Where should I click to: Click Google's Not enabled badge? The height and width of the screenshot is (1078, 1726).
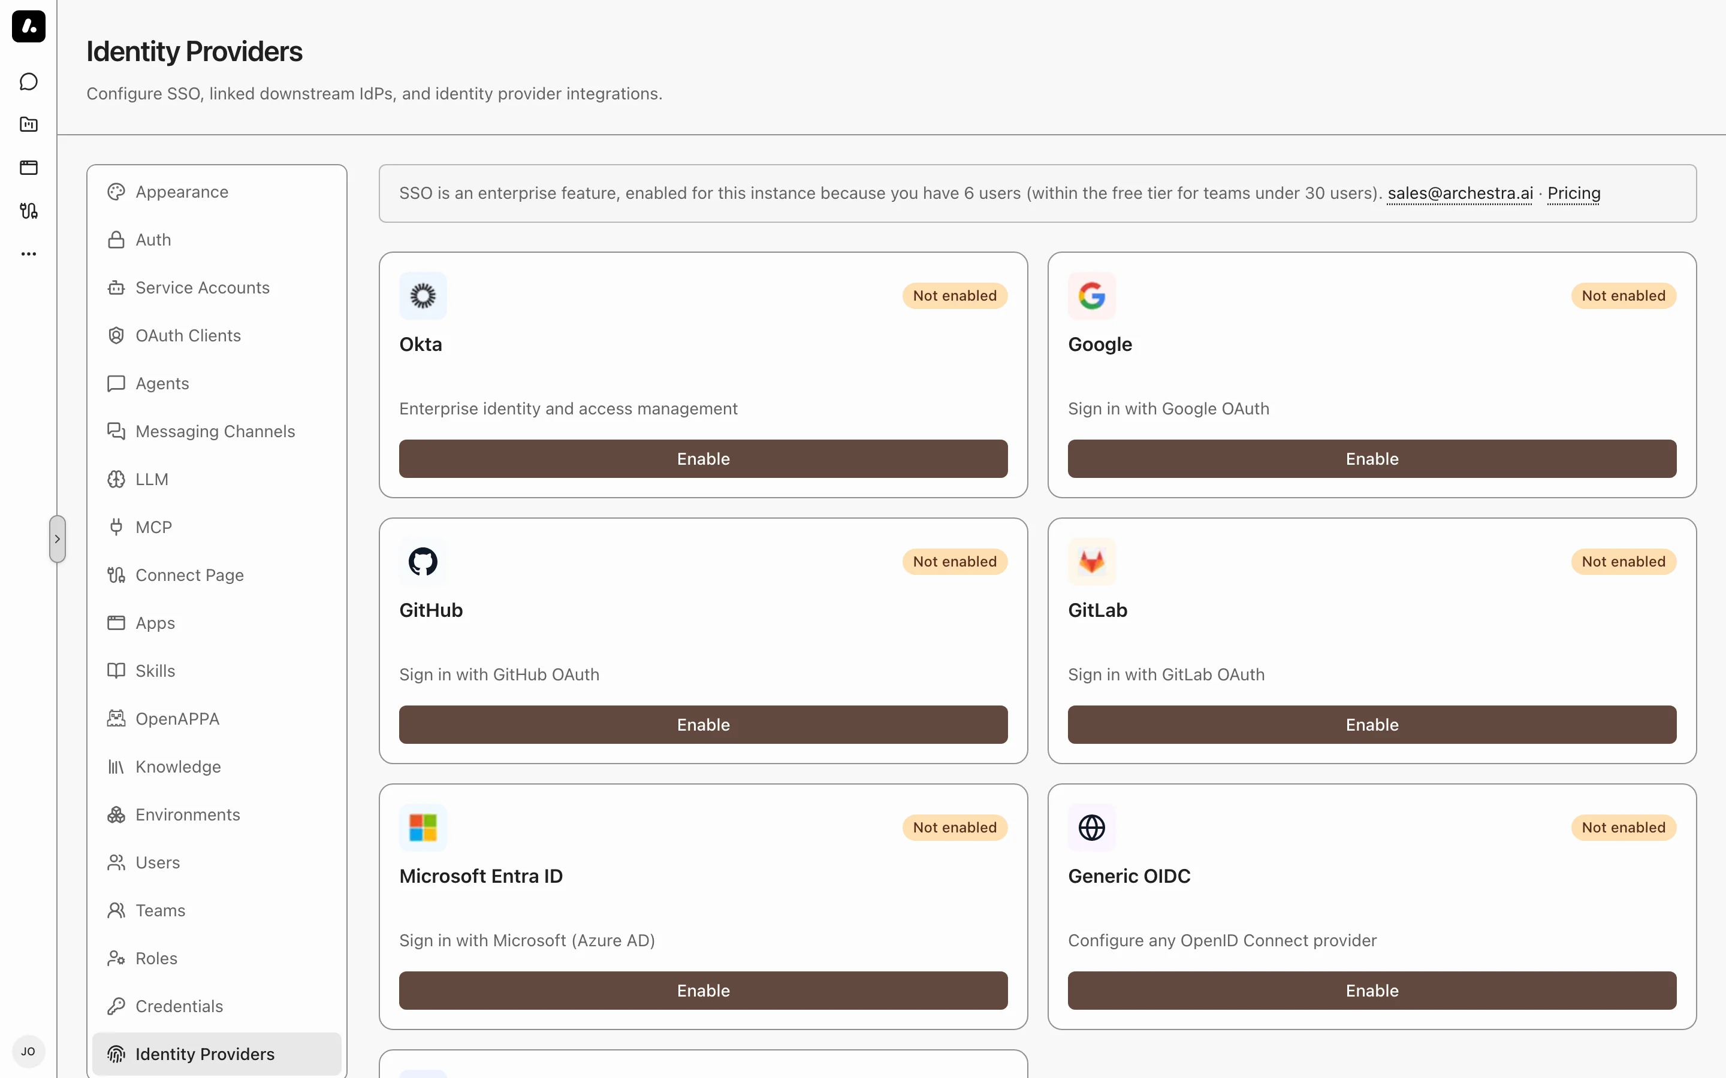(x=1624, y=296)
